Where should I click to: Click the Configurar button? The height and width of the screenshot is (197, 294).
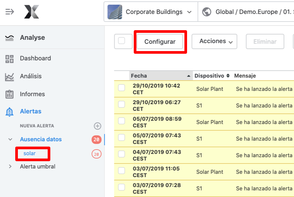coord(160,41)
